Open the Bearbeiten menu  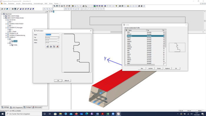[11, 4]
